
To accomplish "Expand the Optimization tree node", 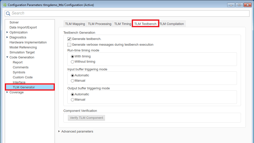I will (7, 32).
